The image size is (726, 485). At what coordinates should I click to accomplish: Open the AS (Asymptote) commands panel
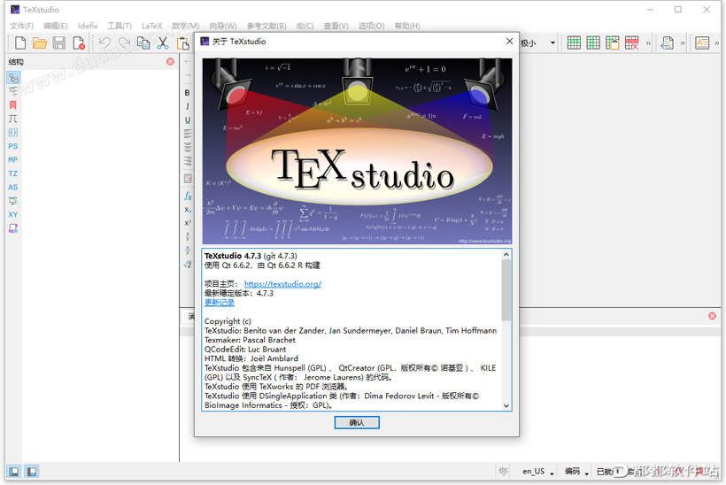click(x=13, y=187)
